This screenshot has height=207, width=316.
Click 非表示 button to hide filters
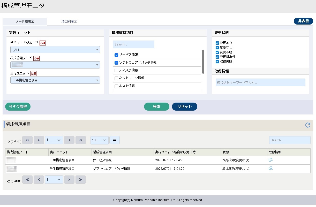point(303,21)
